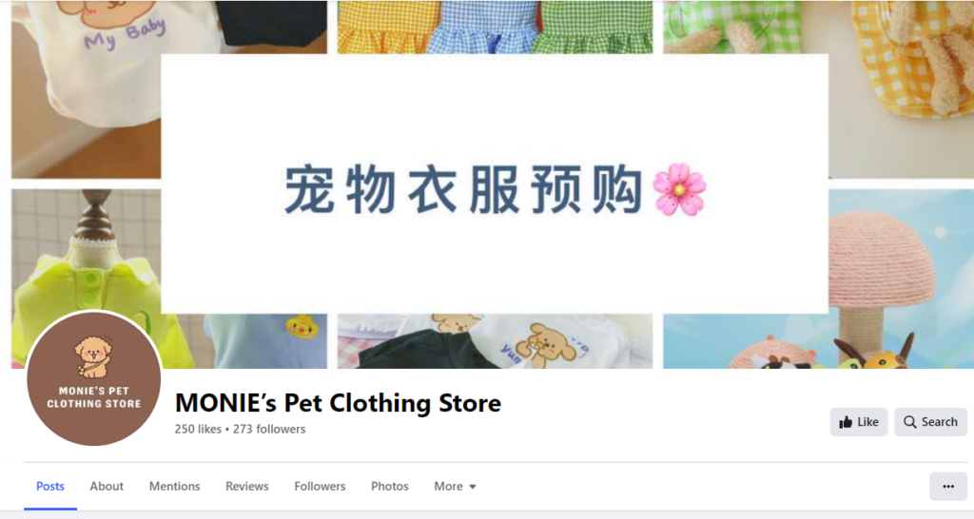974x519 pixels.
Task: Open the cover photo Chinese text banner
Action: [x=495, y=183]
